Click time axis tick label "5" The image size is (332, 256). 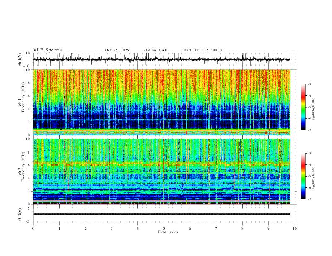coord(164,228)
